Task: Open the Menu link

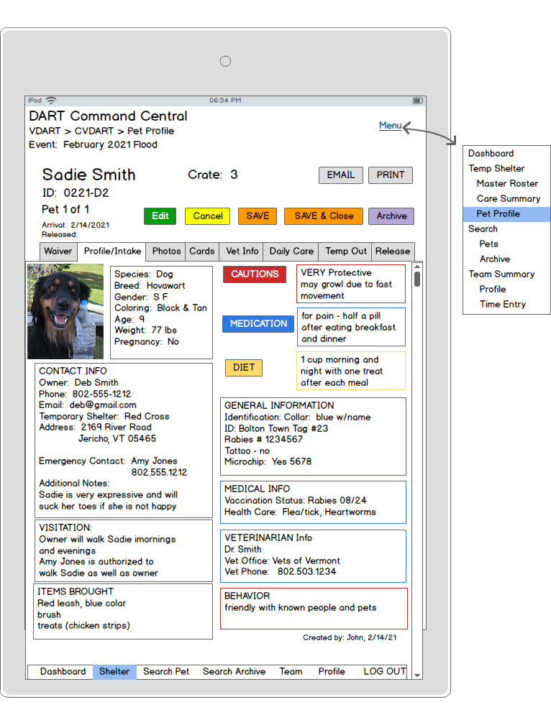Action: 390,126
